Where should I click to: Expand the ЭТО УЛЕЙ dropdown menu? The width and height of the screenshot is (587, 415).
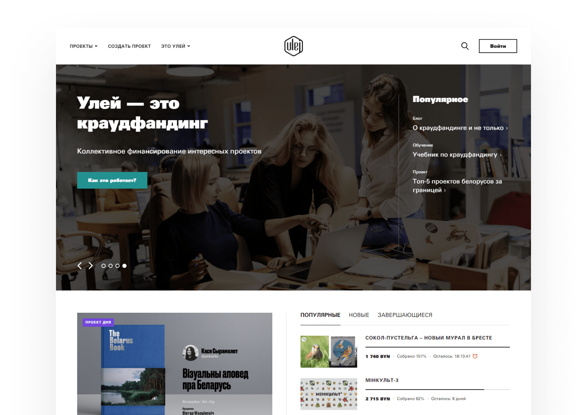[x=176, y=46]
